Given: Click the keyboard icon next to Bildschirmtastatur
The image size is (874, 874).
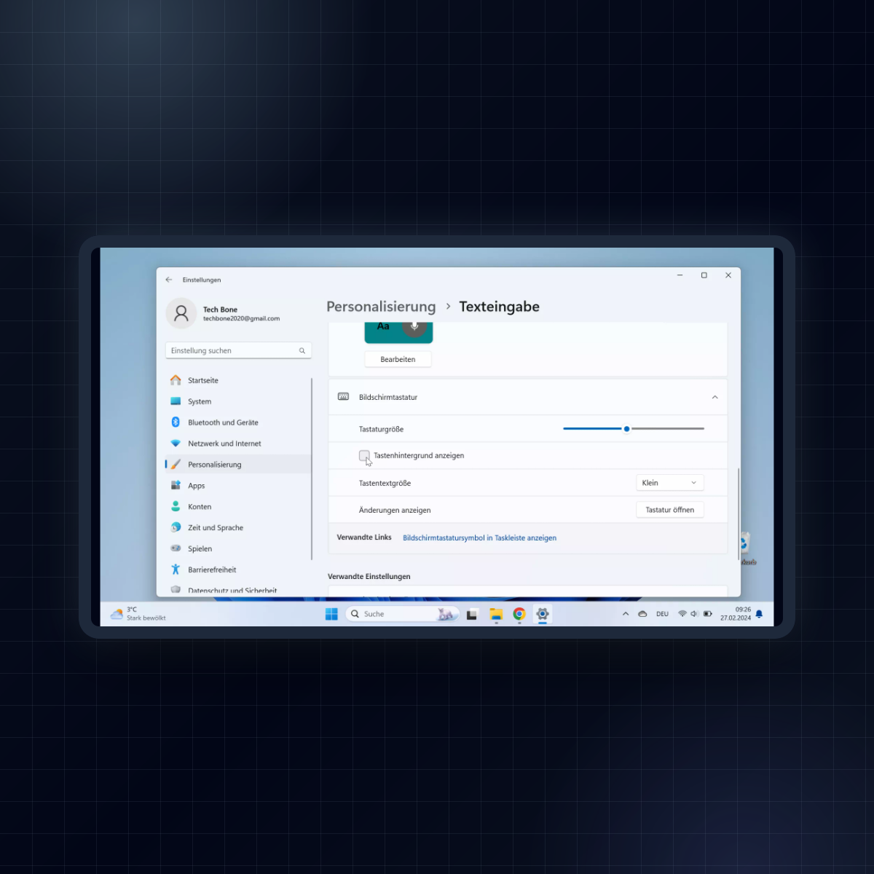Looking at the screenshot, I should pyautogui.click(x=344, y=397).
